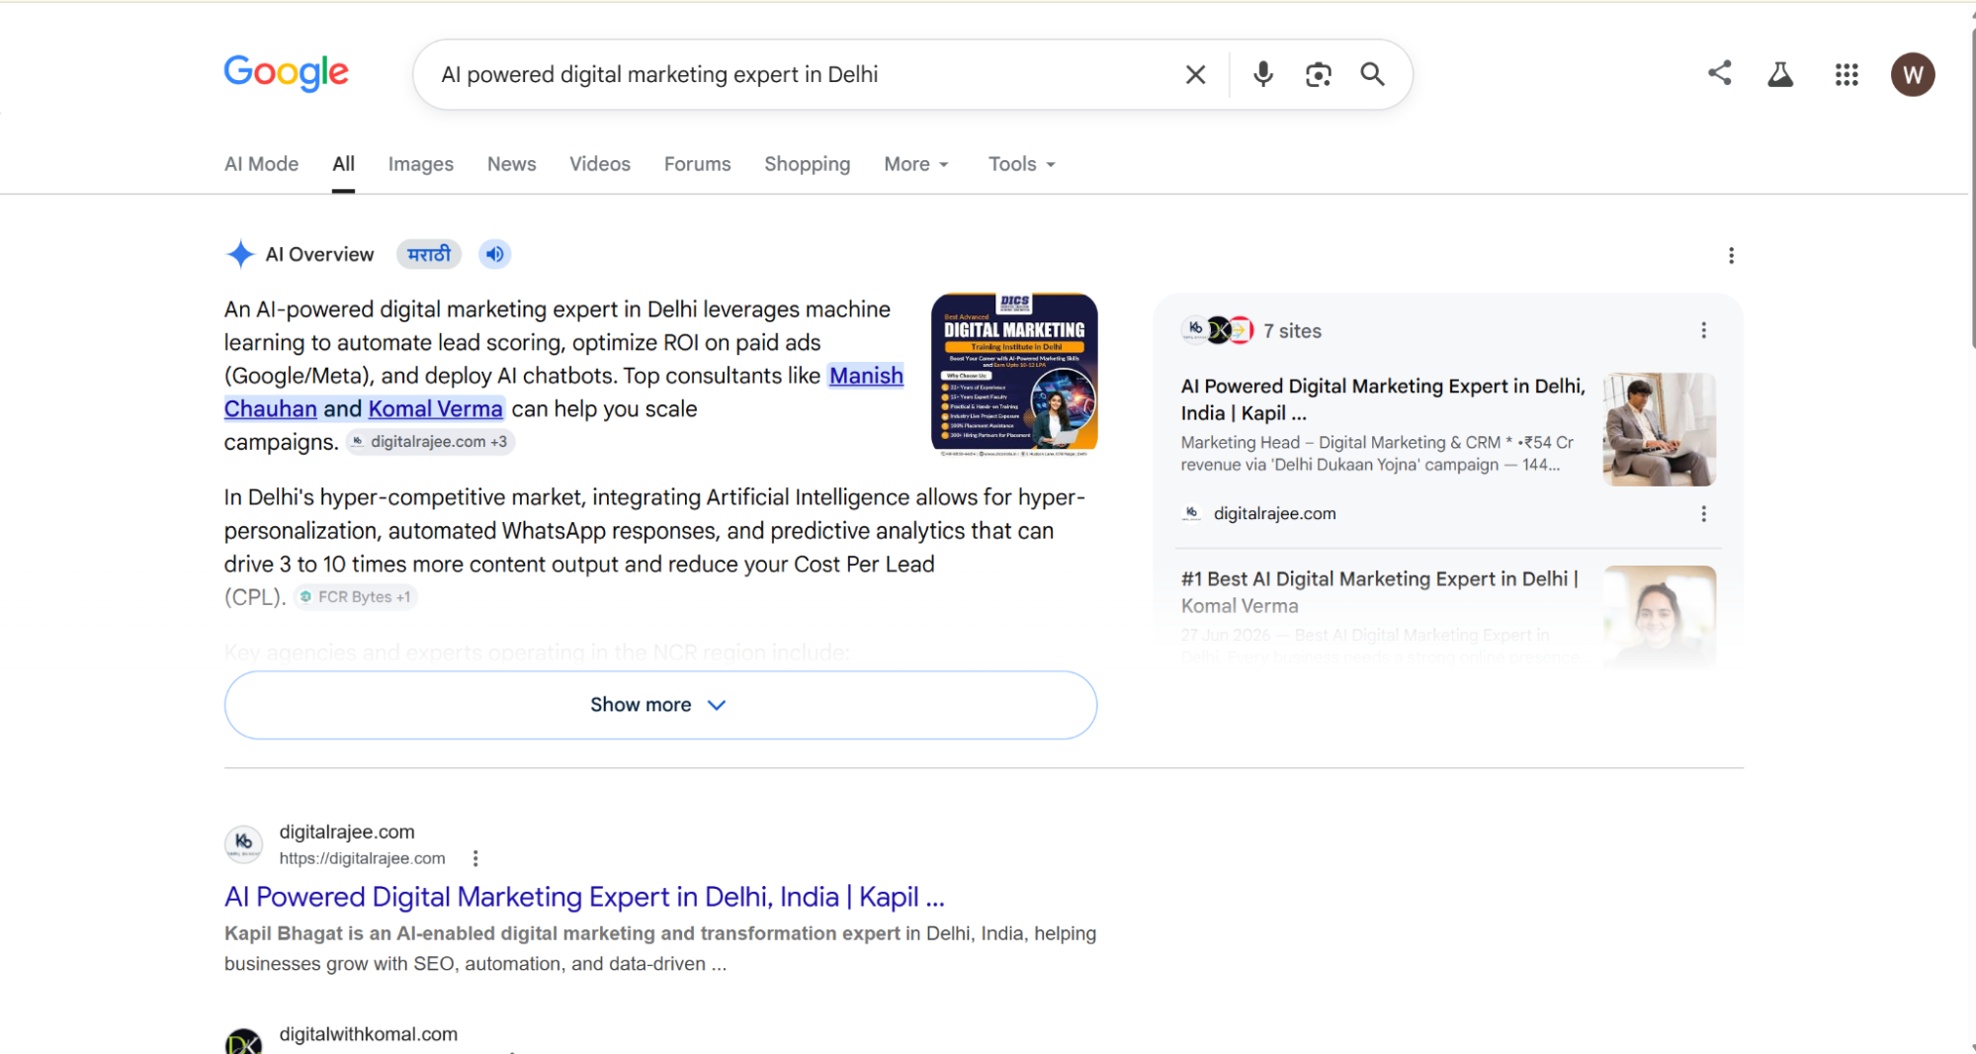Open the Google account avatar W
1976x1054 pixels.
1913,74
